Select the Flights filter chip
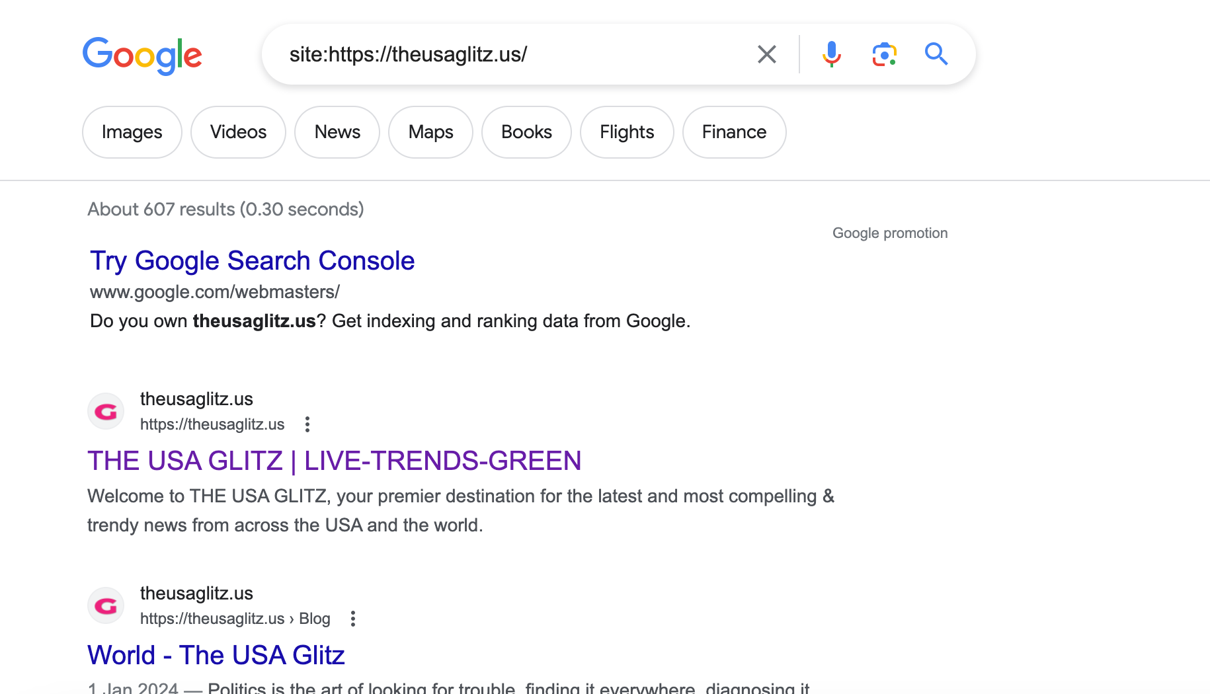Viewport: 1210px width, 694px height. click(626, 132)
